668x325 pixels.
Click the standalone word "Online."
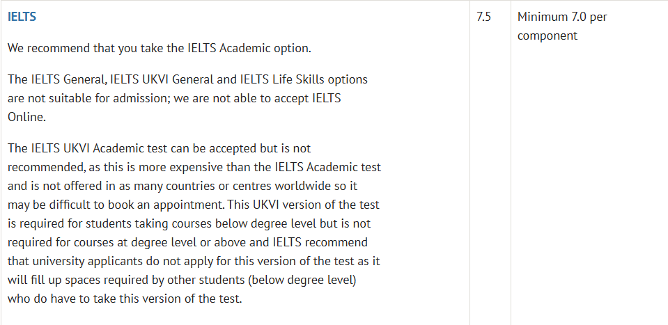click(26, 117)
